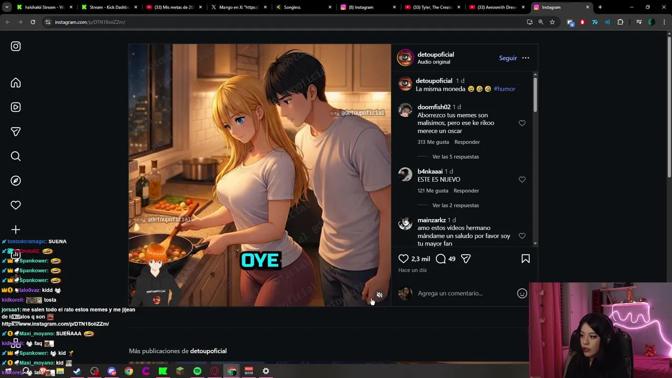Image resolution: width=672 pixels, height=378 pixels.
Task: Expand 'Ver las 2 respuestas' replies
Action: (x=455, y=205)
